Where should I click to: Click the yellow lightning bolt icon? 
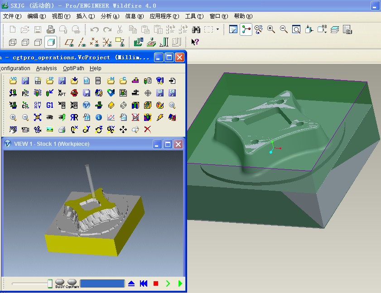[160, 117]
